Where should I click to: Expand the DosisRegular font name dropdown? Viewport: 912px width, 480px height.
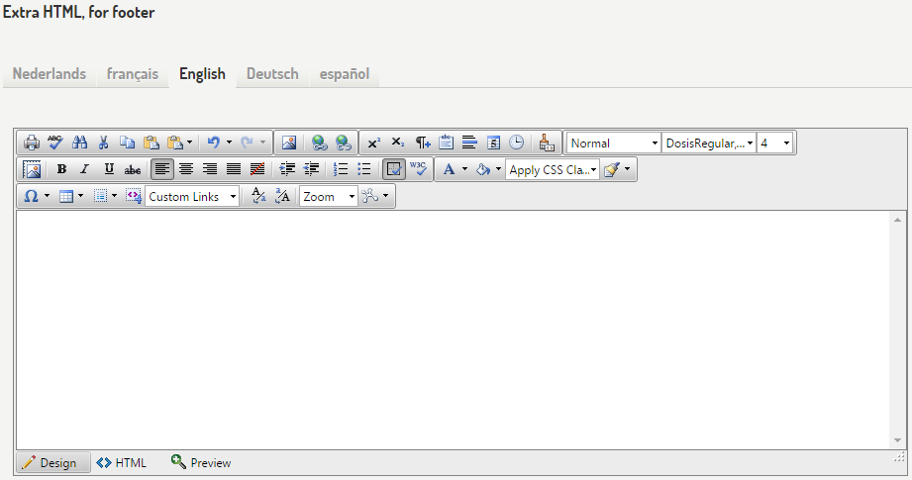tap(708, 143)
